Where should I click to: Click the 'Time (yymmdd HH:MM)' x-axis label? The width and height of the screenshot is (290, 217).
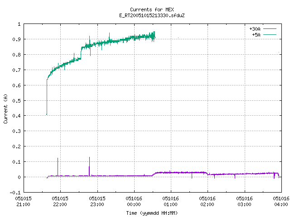pyautogui.click(x=152, y=213)
